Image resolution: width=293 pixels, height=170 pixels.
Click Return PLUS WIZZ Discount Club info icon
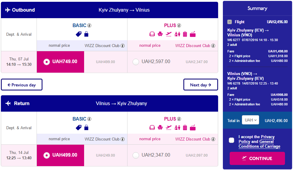click(213, 139)
